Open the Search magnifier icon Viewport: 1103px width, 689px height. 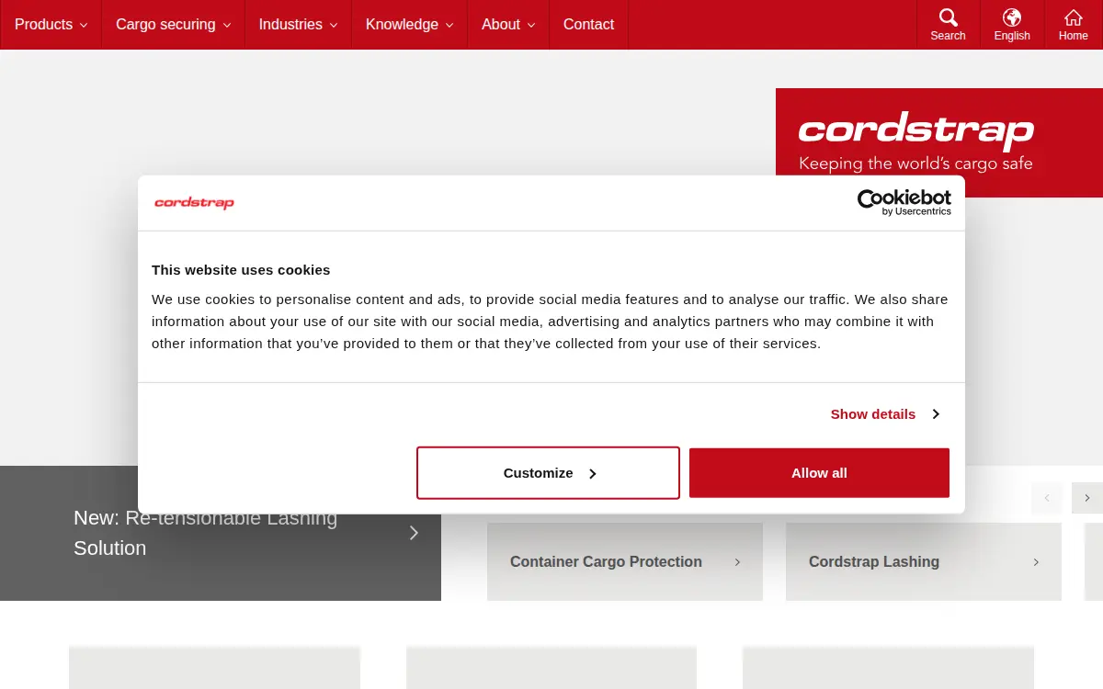tap(948, 17)
